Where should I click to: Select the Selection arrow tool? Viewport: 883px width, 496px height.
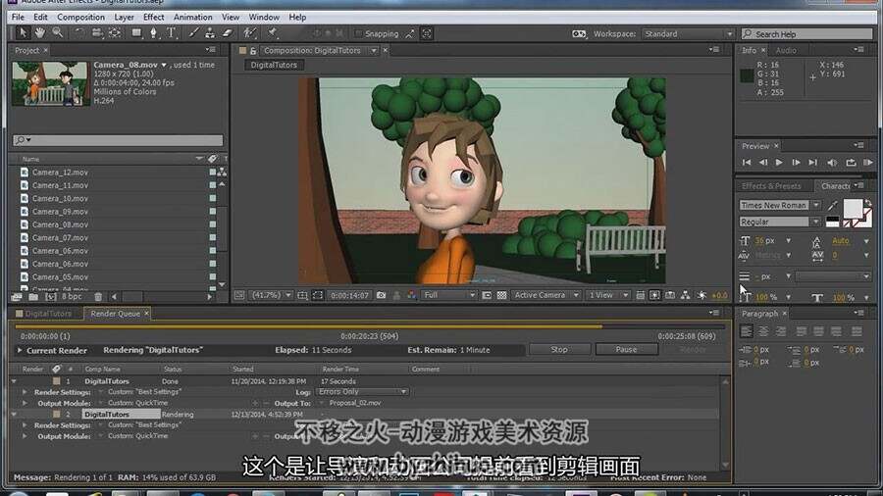[22, 33]
